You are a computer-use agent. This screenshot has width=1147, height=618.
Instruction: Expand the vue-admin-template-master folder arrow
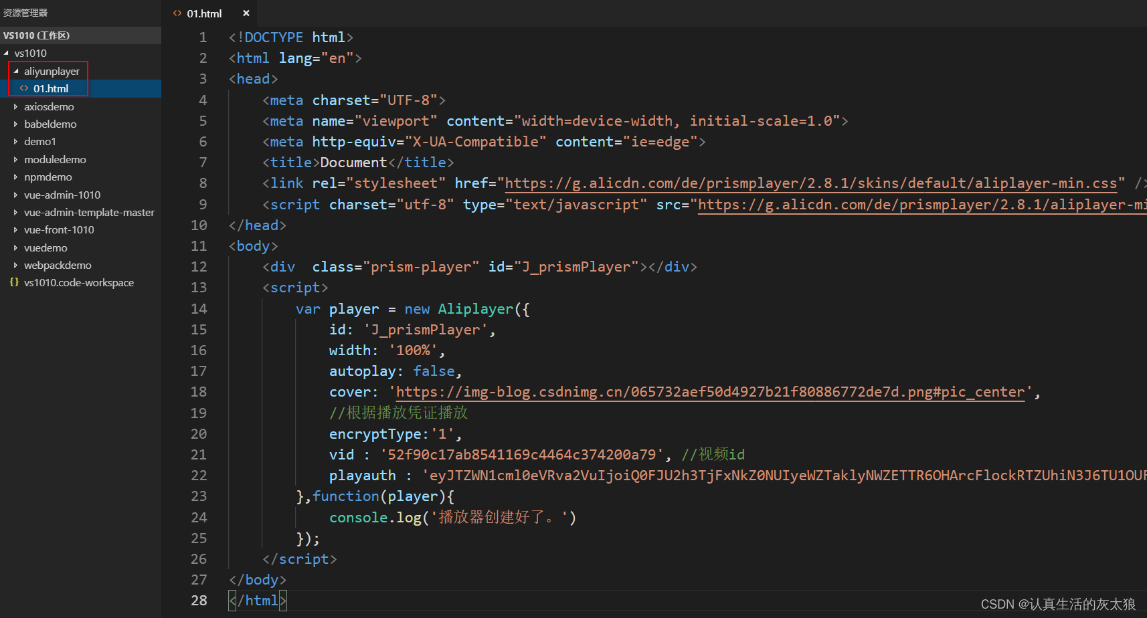point(16,212)
